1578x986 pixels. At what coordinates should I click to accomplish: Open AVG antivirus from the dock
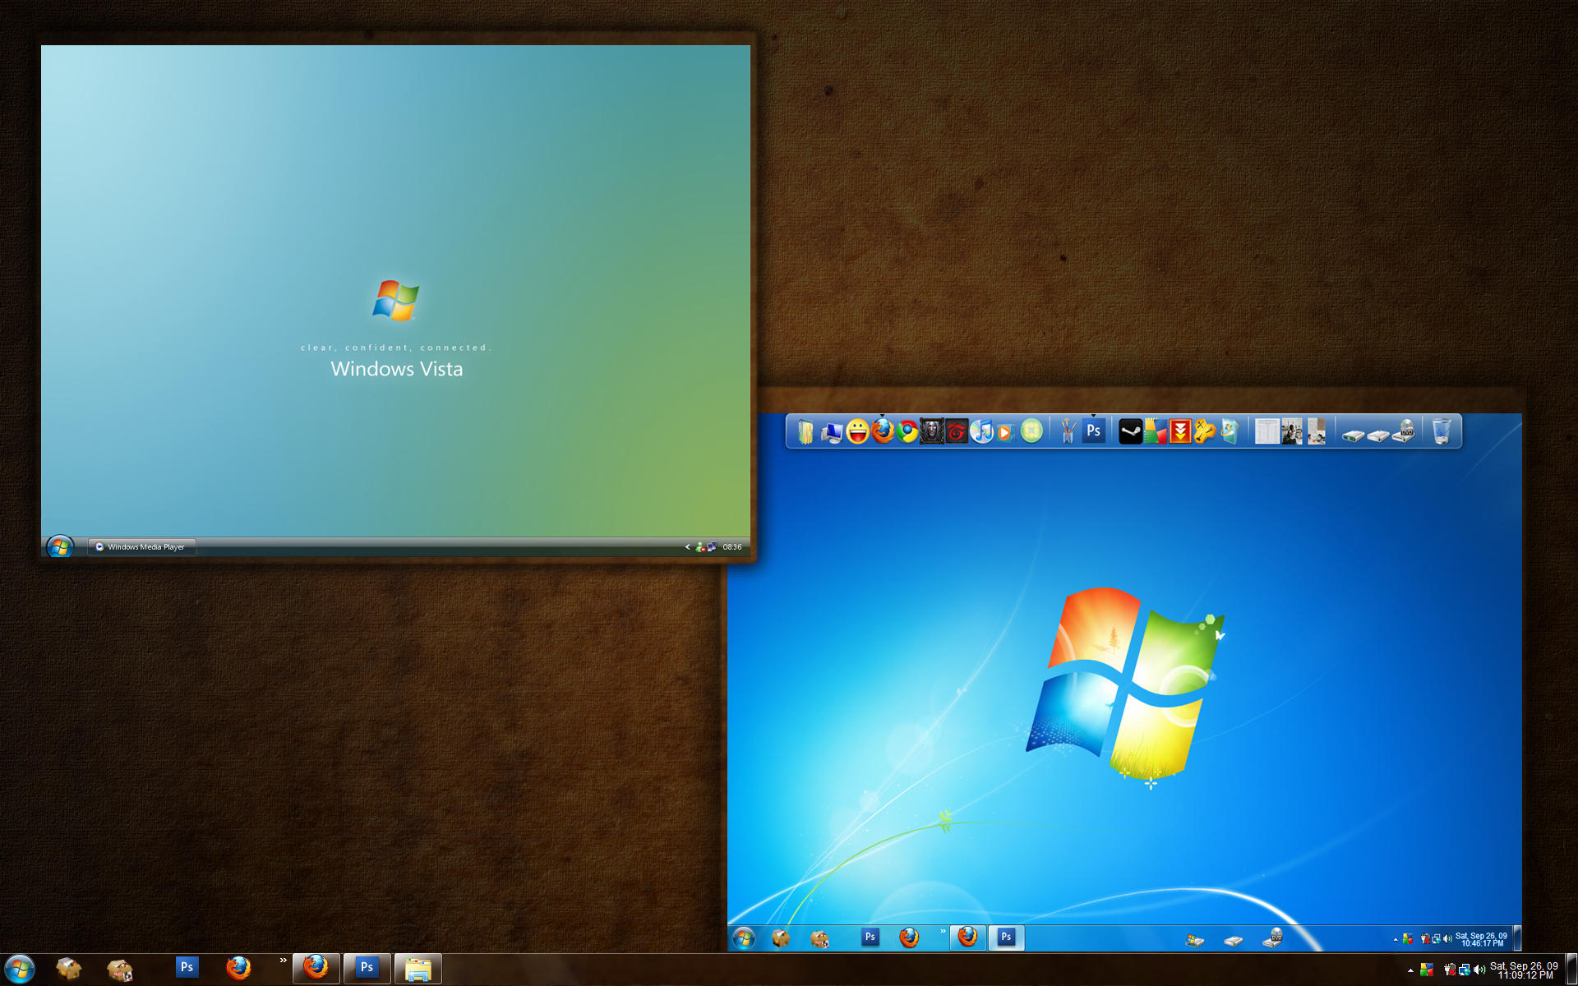1155,431
